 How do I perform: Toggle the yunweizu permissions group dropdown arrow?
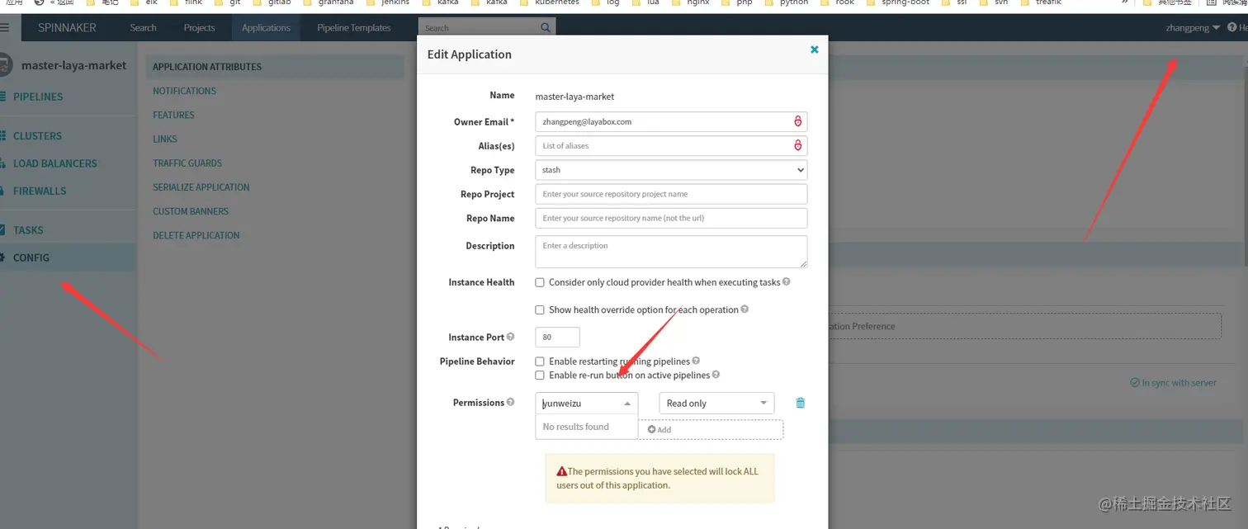coord(627,404)
